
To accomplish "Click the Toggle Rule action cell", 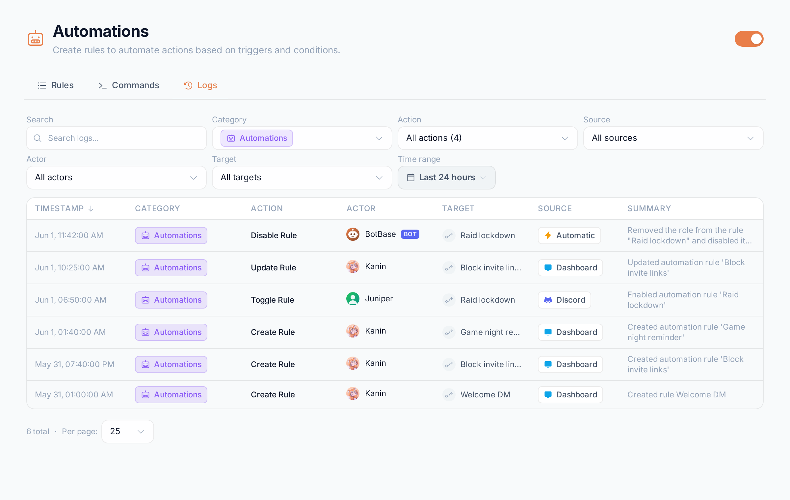I will (273, 300).
